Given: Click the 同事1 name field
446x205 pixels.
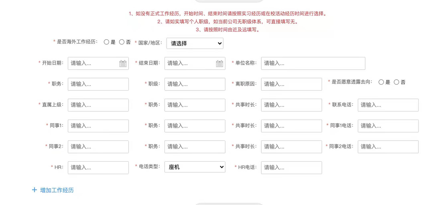Looking at the screenshot, I should [98, 126].
